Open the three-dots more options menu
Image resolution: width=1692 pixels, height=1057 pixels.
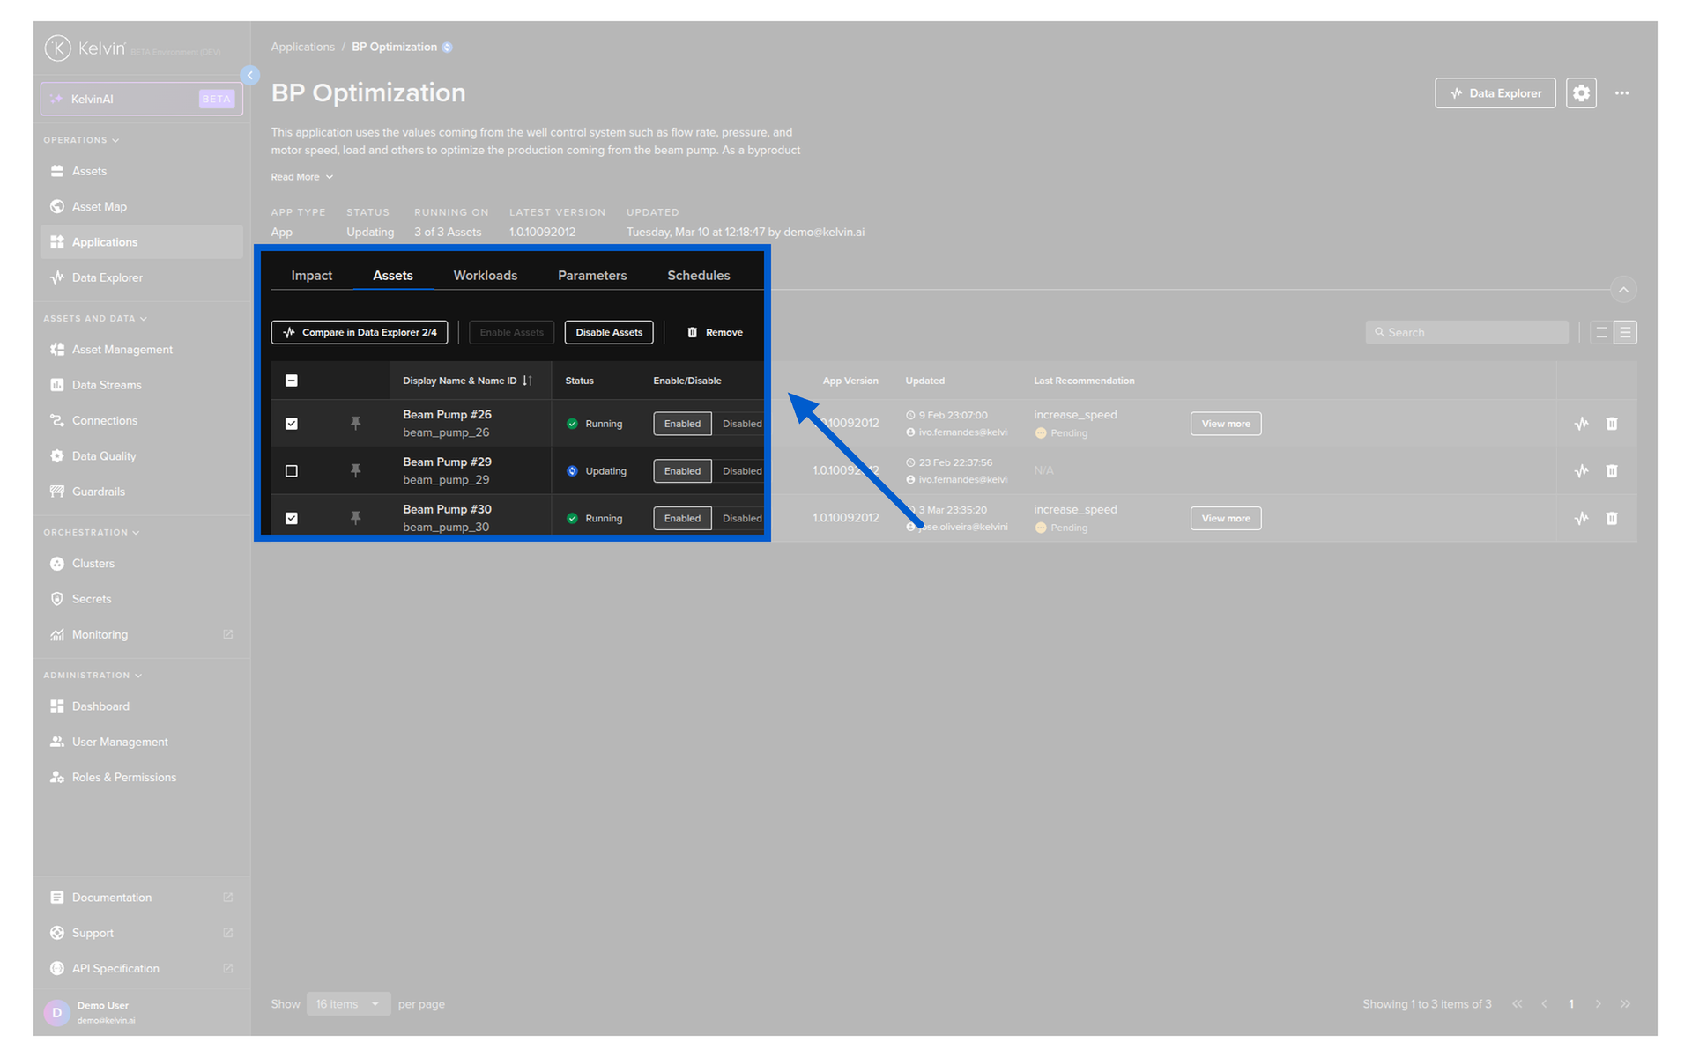pos(1621,93)
